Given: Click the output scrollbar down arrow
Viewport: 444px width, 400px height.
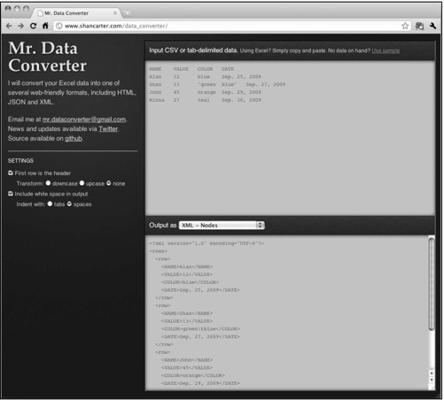Looking at the screenshot, I should (432, 381).
